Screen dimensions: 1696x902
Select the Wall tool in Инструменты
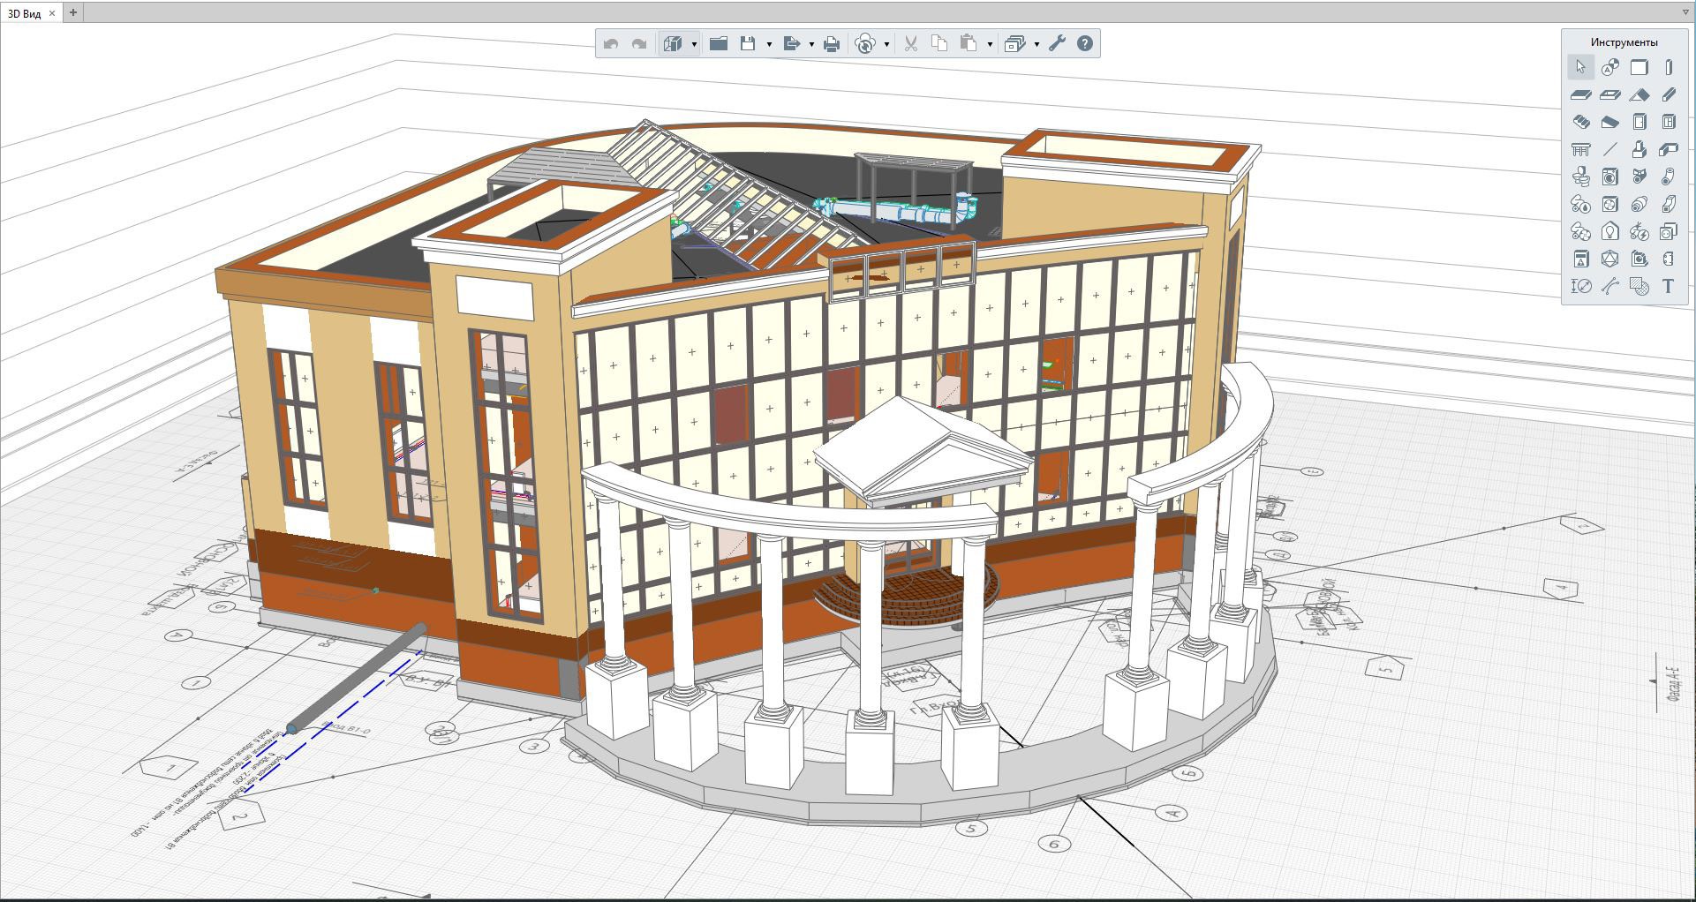click(1639, 67)
